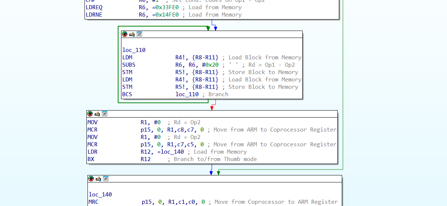Click the MRC mnemonic in loc_140 block

point(94,202)
